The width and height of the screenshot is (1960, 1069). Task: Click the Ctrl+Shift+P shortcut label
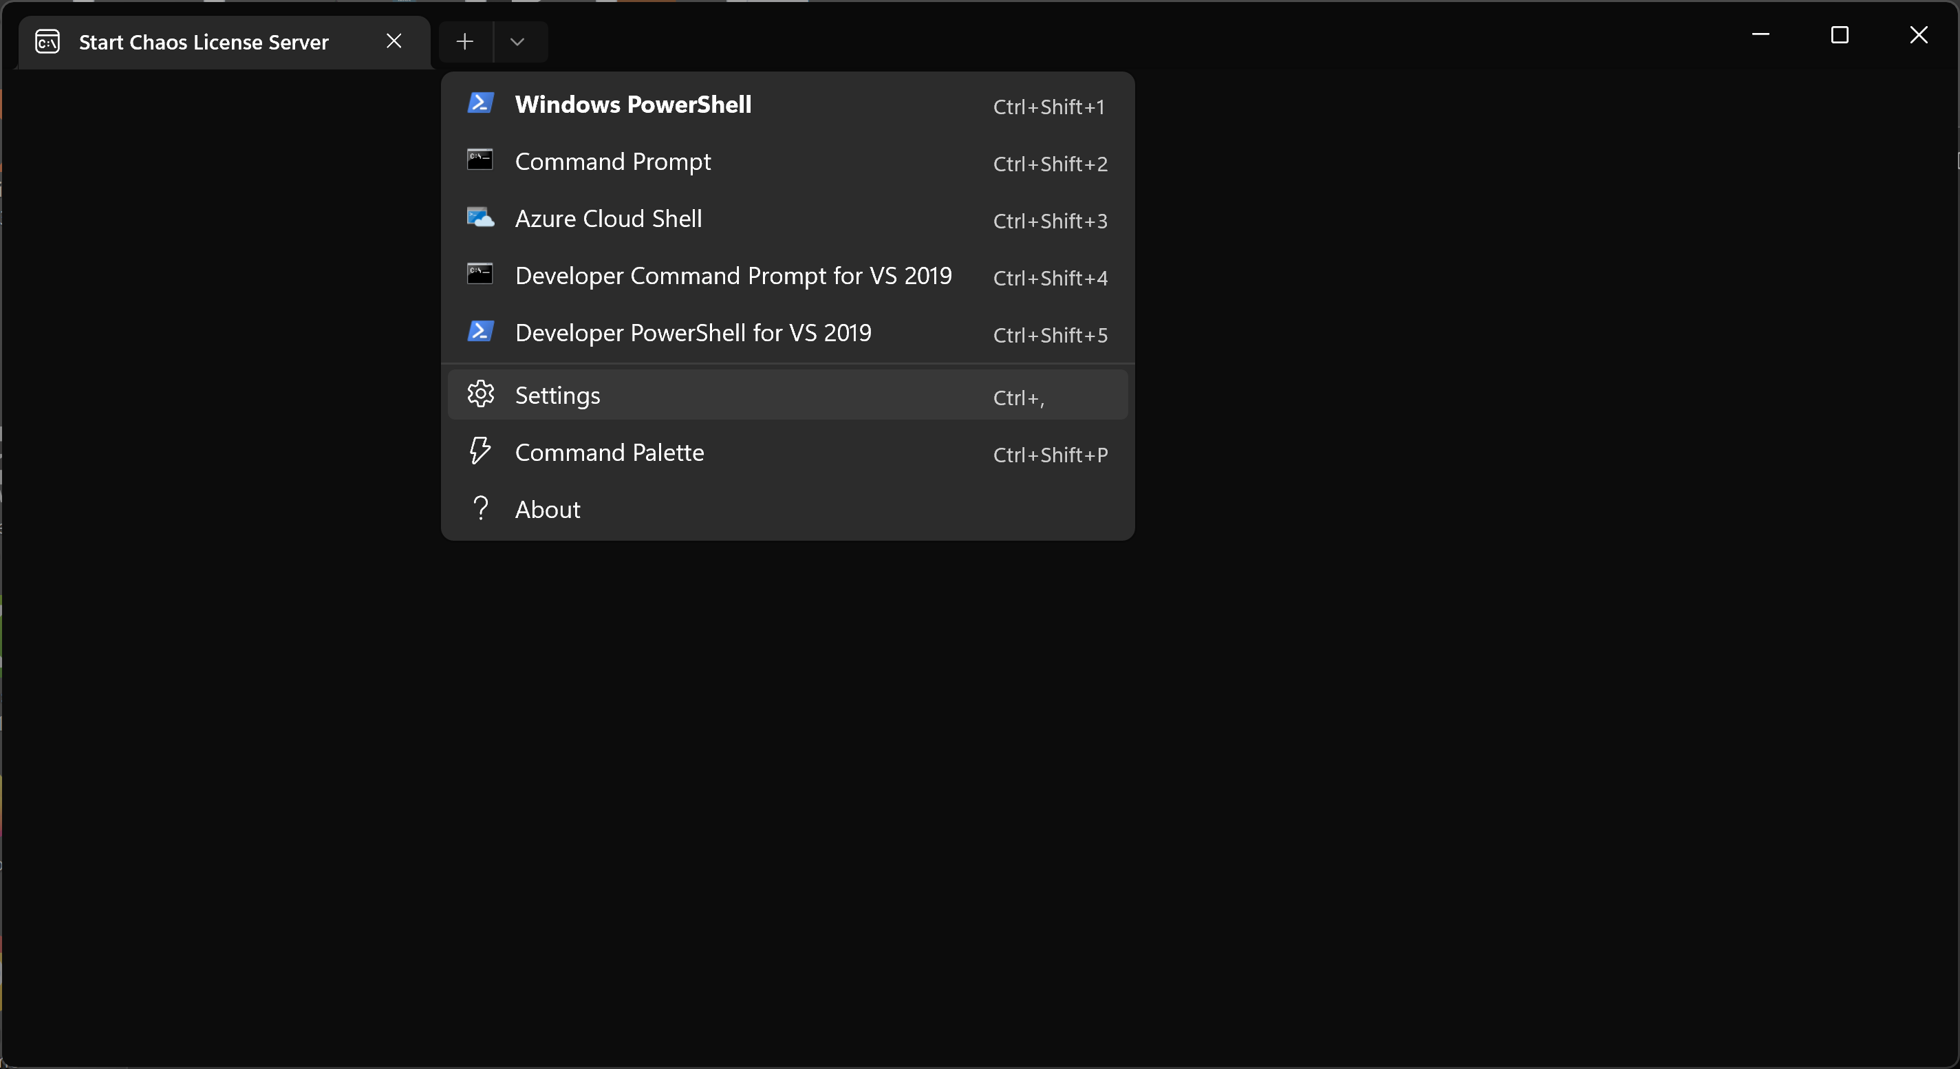click(1050, 454)
